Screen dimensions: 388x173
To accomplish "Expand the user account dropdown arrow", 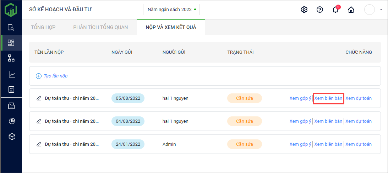I will 381,10.
